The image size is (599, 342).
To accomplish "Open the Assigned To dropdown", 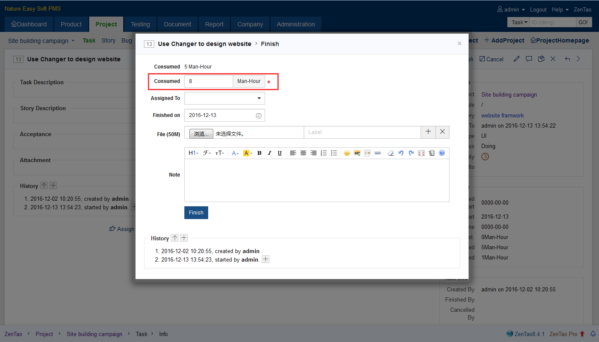I will click(x=224, y=98).
